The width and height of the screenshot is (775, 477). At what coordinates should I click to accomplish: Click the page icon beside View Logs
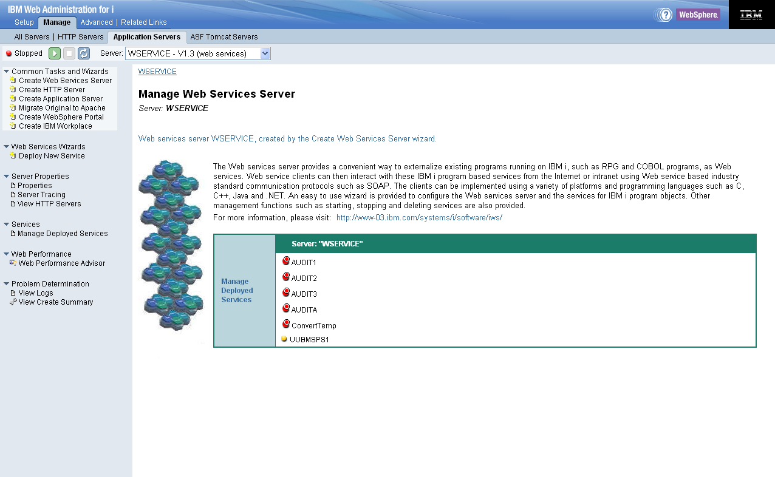[13, 293]
